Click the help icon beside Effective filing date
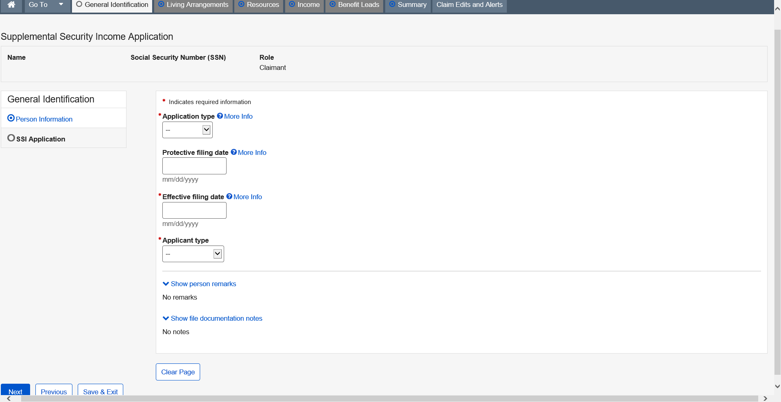This screenshot has width=781, height=402. tap(229, 196)
